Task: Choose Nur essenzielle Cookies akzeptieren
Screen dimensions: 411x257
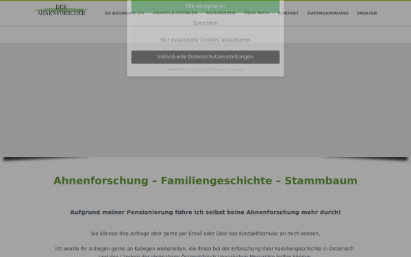Action: point(206,40)
